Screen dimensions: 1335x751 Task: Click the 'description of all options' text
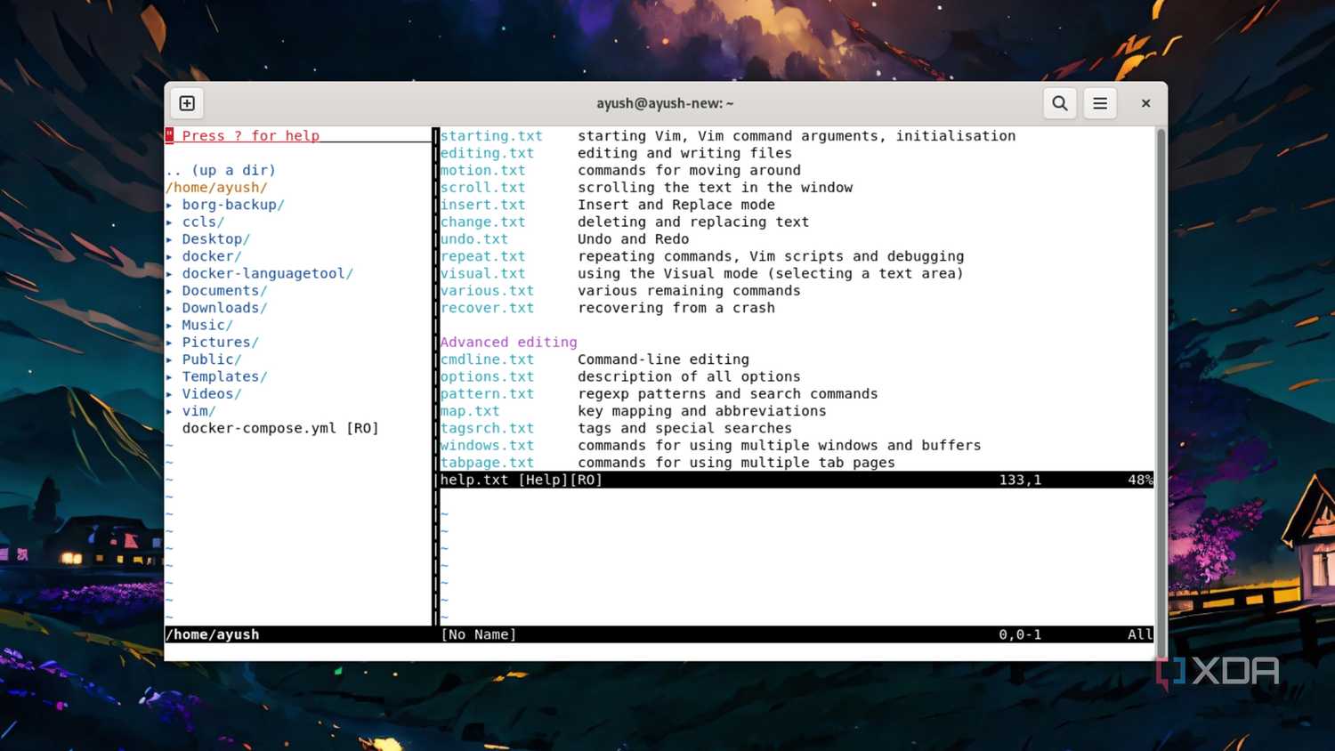689,376
